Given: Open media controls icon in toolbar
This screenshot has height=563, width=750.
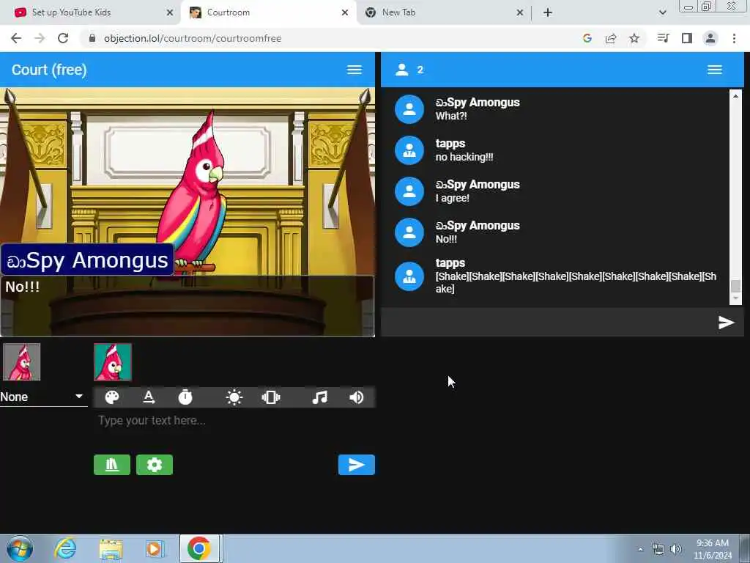Looking at the screenshot, I should [x=663, y=38].
